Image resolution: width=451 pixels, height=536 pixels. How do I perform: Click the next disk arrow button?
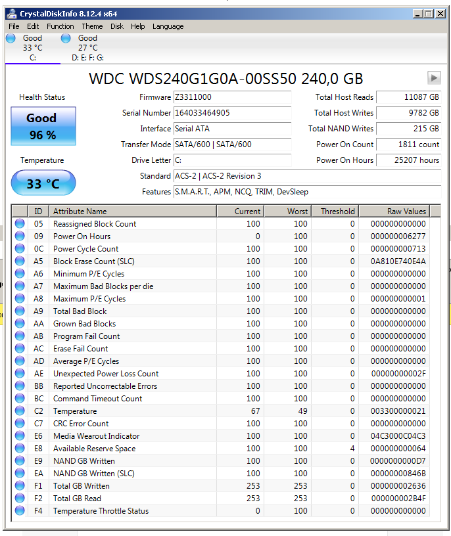point(434,78)
